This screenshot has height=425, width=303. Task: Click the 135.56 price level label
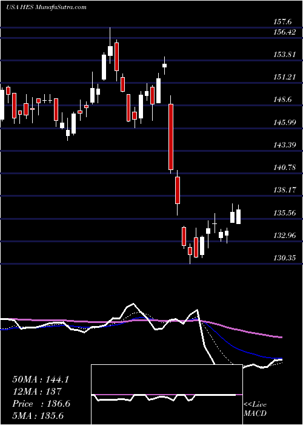coord(285,212)
